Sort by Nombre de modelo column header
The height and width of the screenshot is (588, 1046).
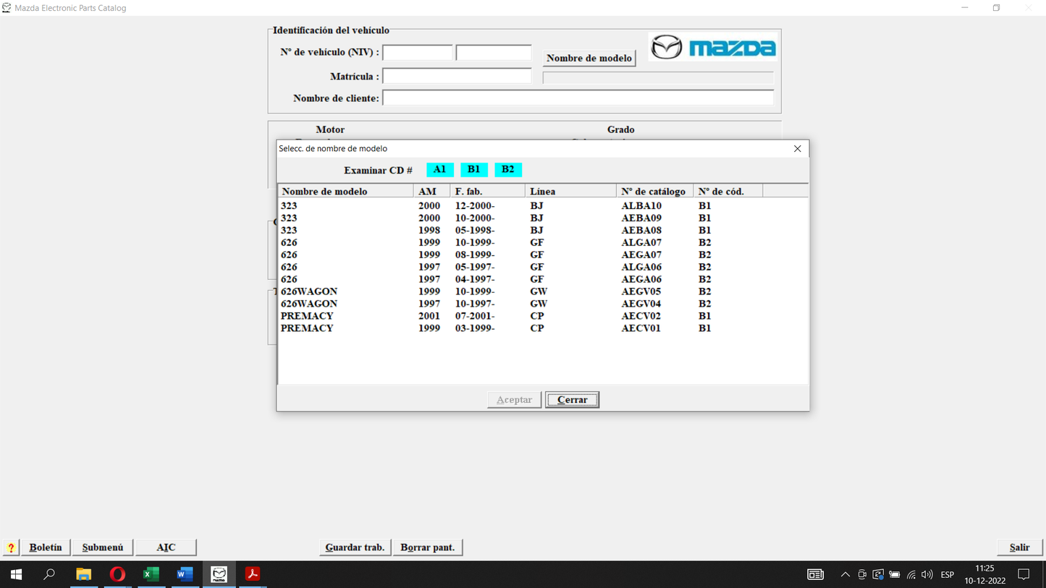345,191
